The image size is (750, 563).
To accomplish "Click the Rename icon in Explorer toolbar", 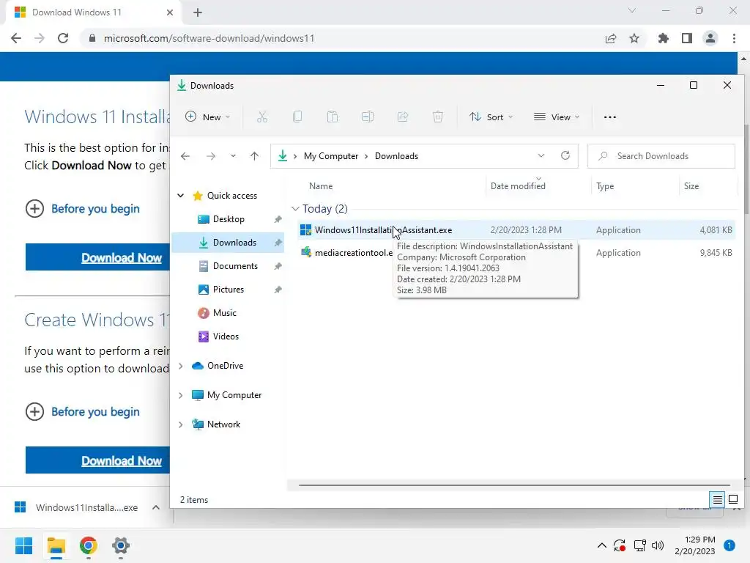I will point(368,117).
